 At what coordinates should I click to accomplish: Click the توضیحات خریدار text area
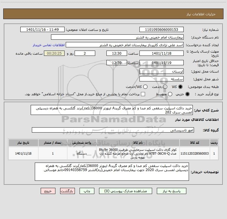click(112, 172)
